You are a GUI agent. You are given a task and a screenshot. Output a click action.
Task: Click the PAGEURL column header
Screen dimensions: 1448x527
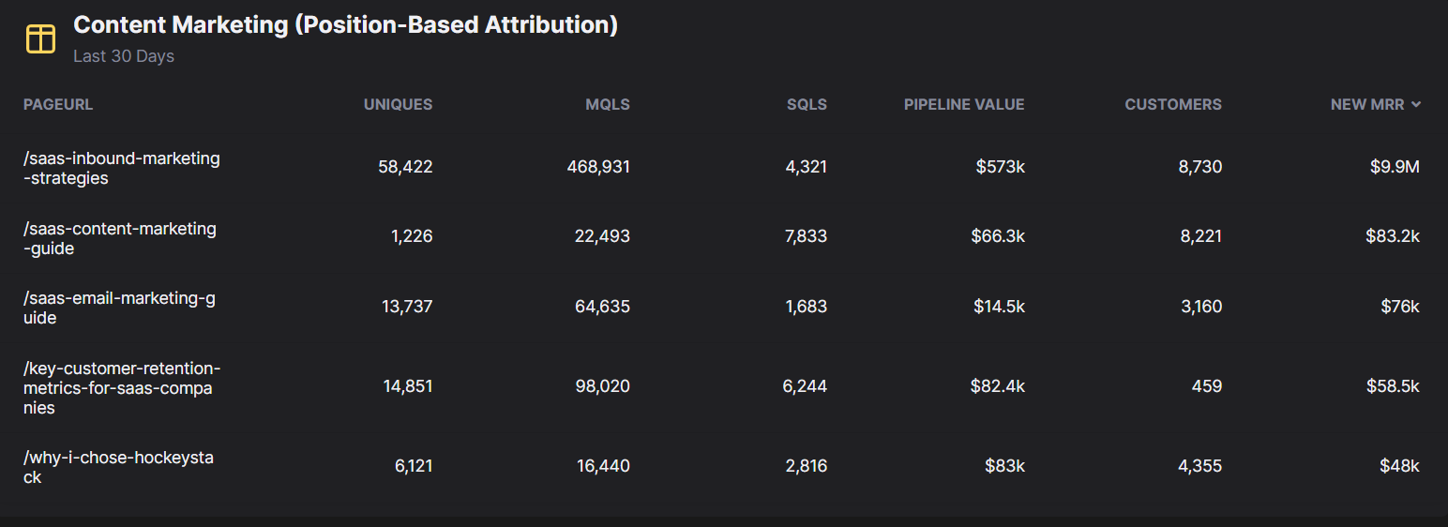pyautogui.click(x=58, y=105)
